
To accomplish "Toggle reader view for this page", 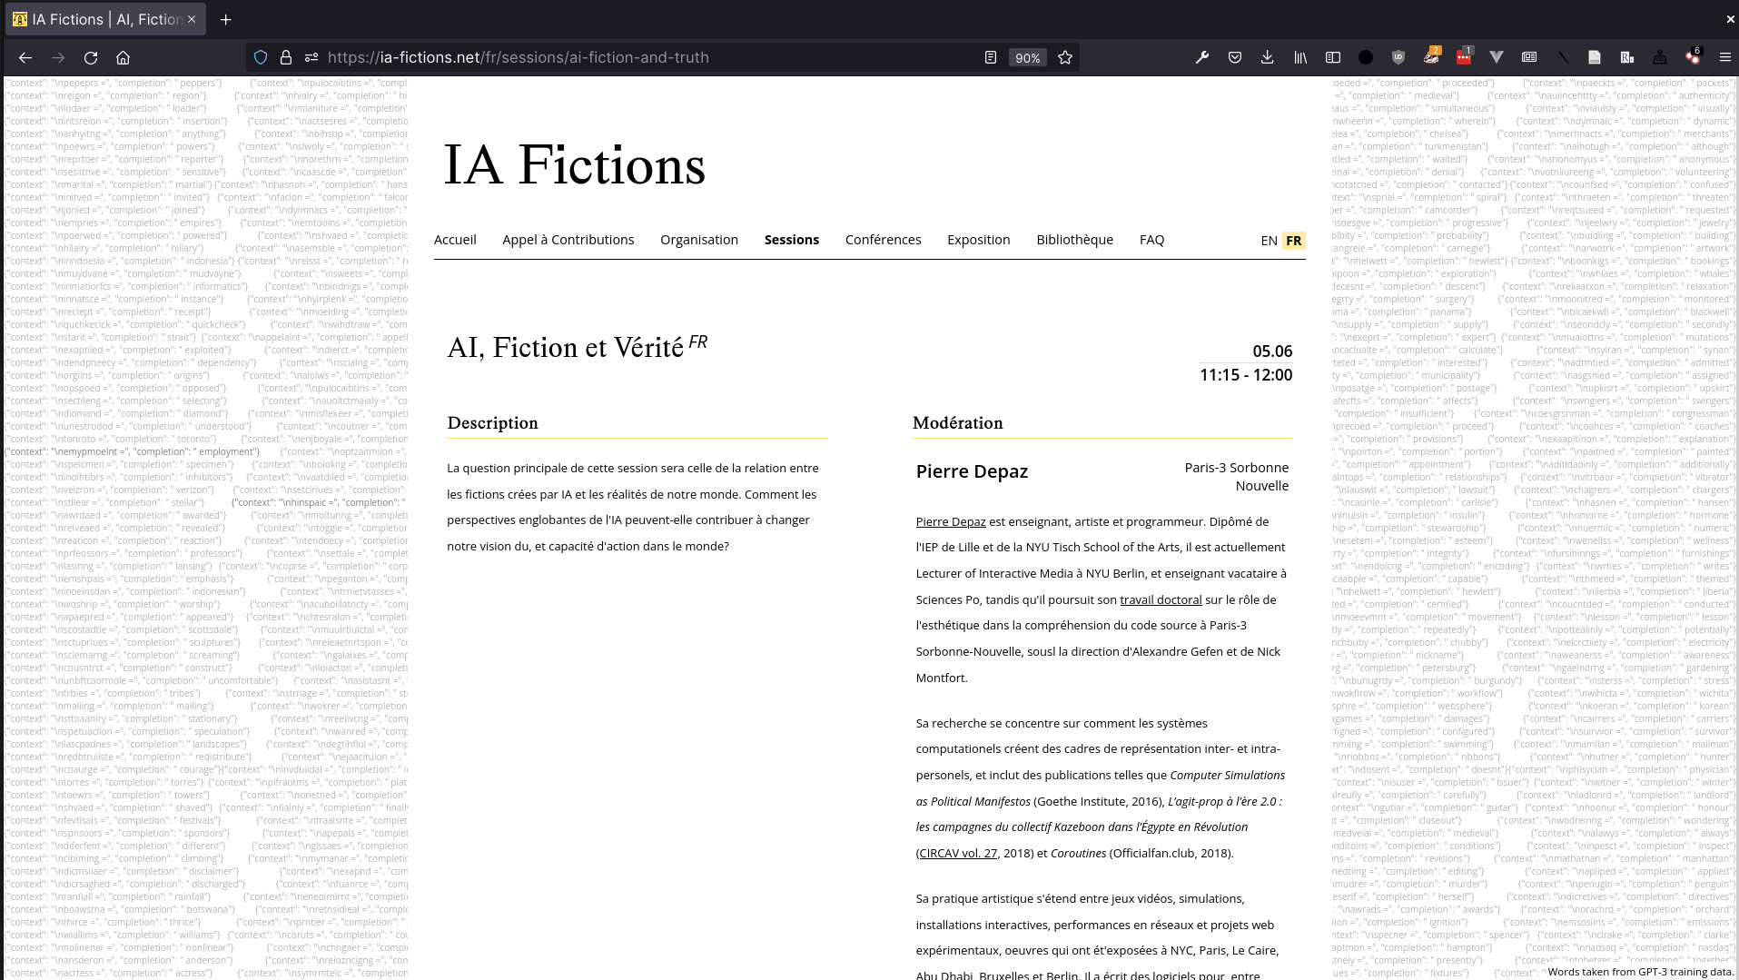I will click(991, 57).
